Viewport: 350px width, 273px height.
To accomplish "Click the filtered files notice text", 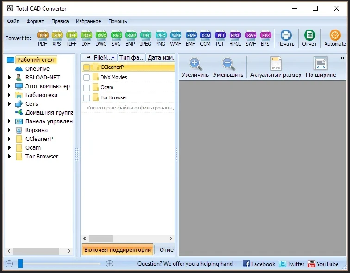I will [x=131, y=108].
